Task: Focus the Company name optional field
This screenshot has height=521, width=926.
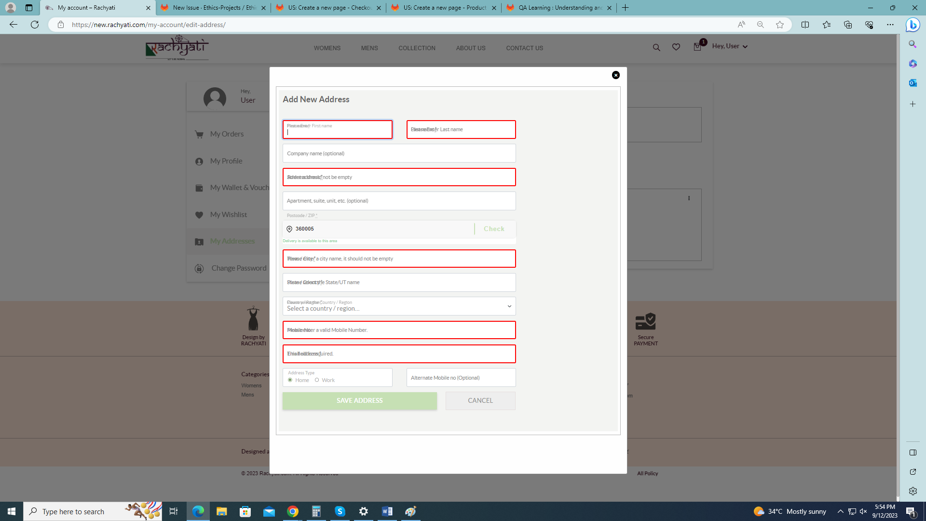Action: [399, 153]
